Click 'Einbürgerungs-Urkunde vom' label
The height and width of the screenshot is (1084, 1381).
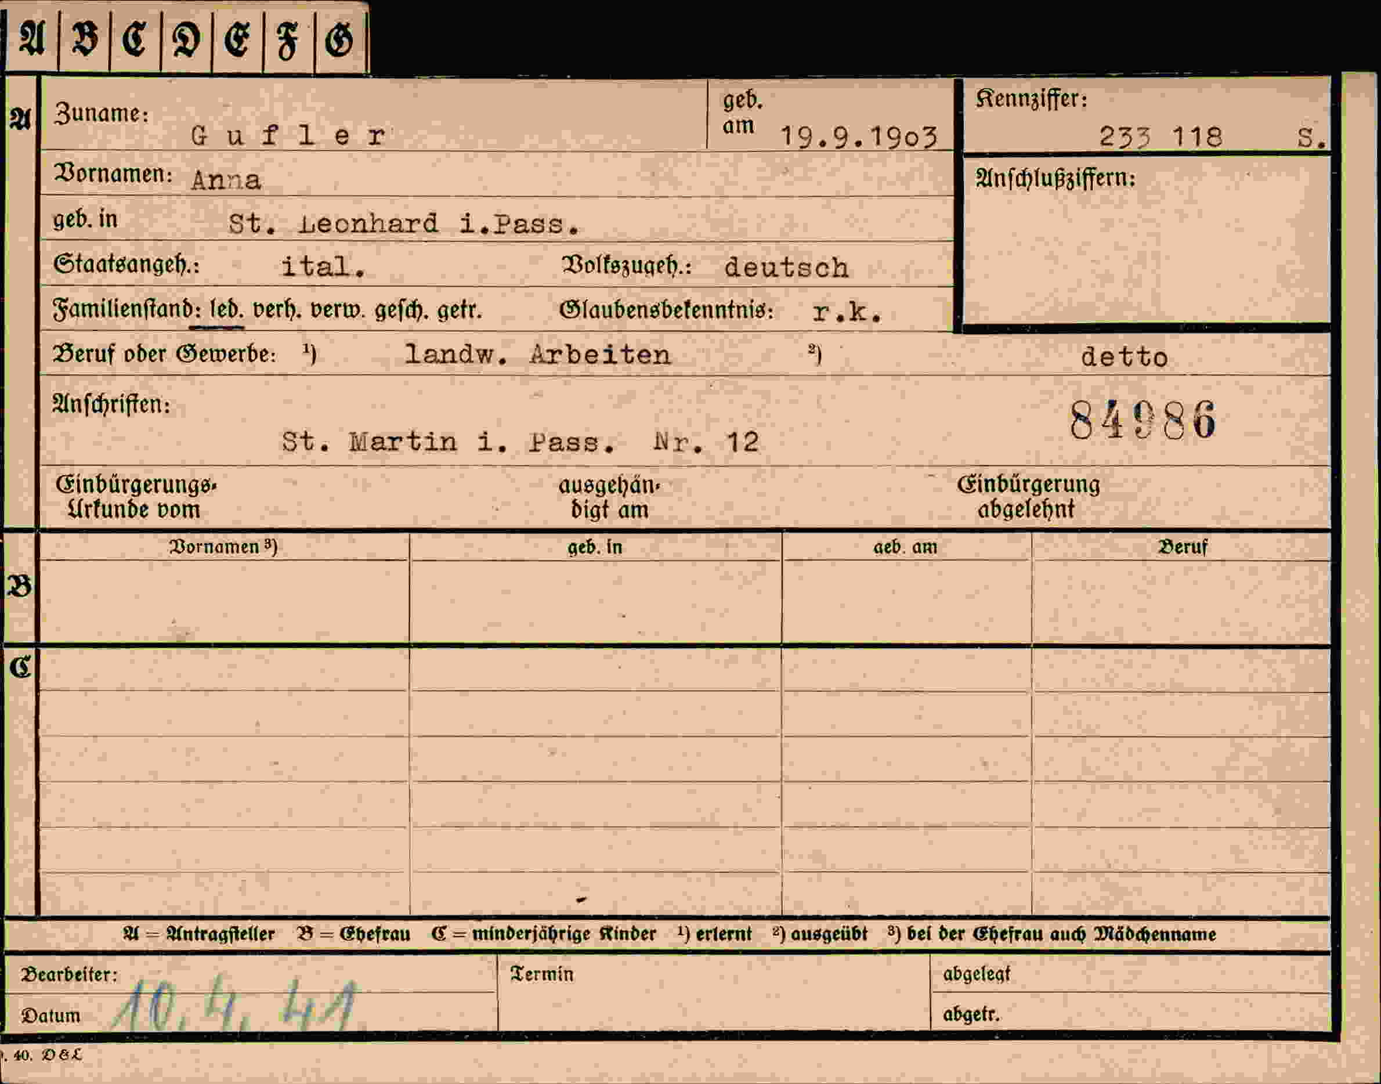135,497
